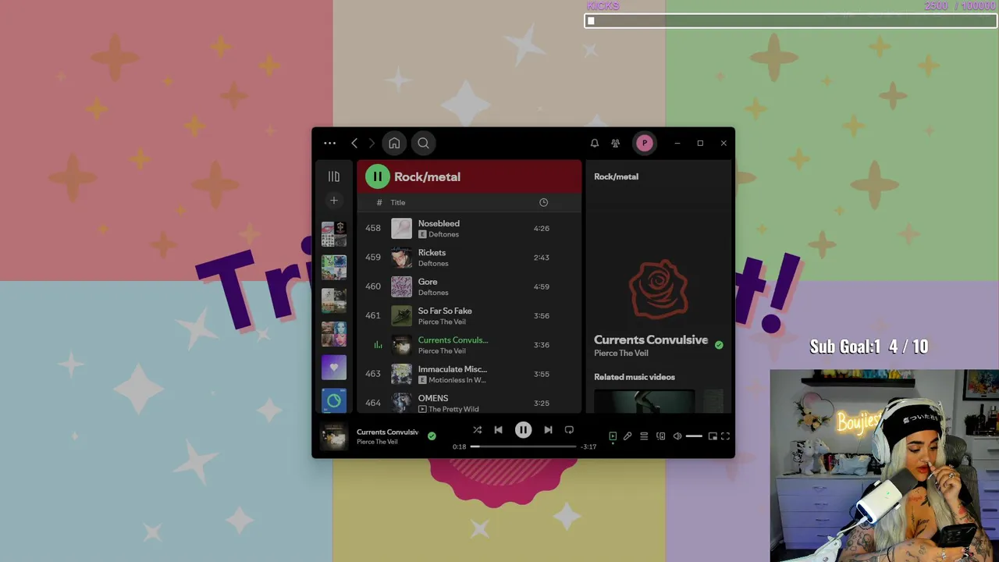
Task: Toggle shuffle playback
Action: [x=477, y=430]
